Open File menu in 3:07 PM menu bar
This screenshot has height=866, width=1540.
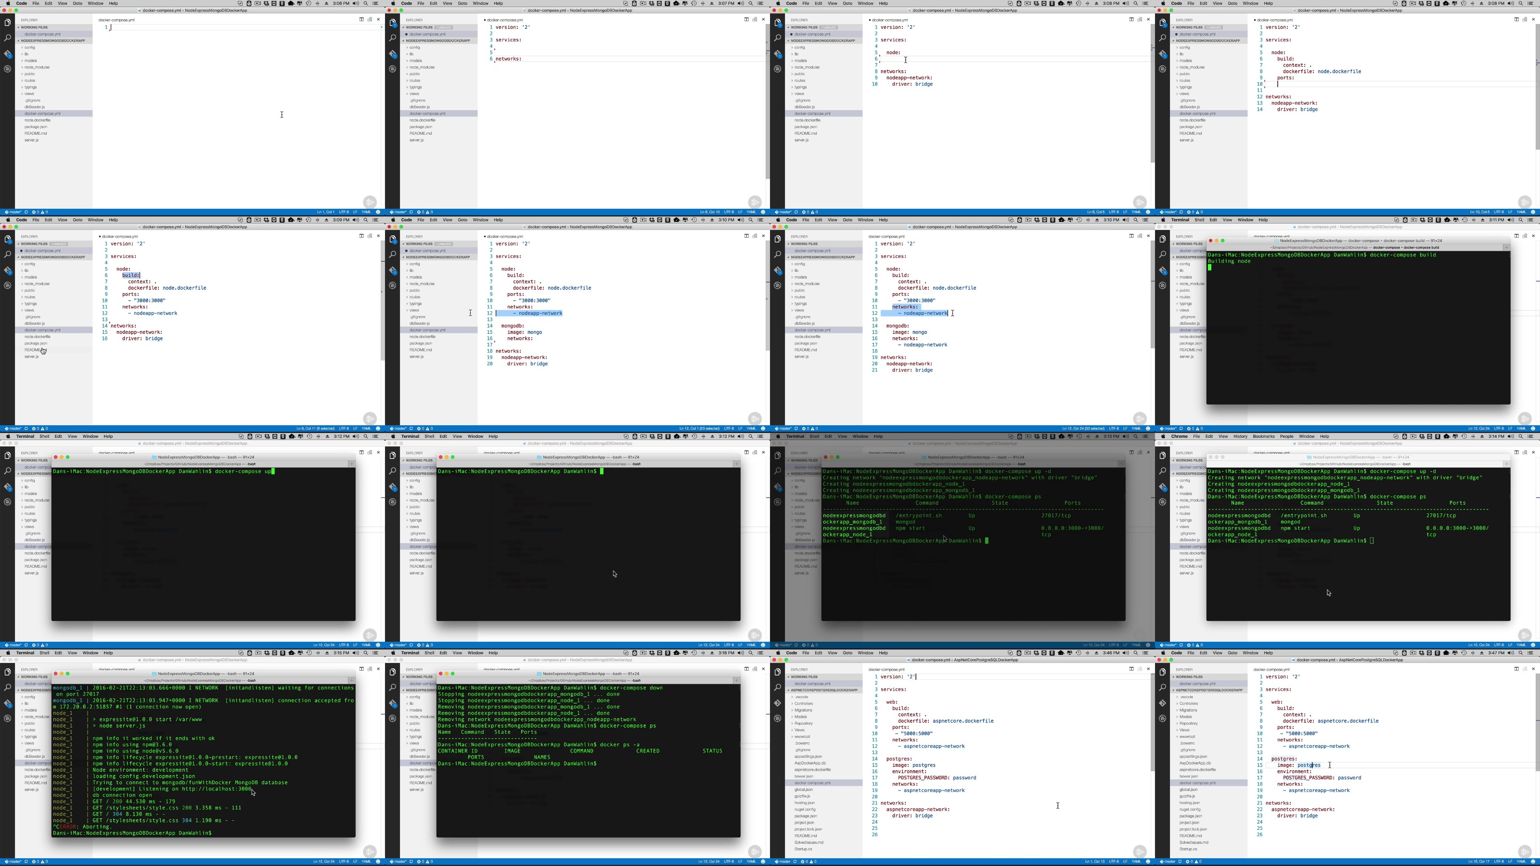point(421,3)
